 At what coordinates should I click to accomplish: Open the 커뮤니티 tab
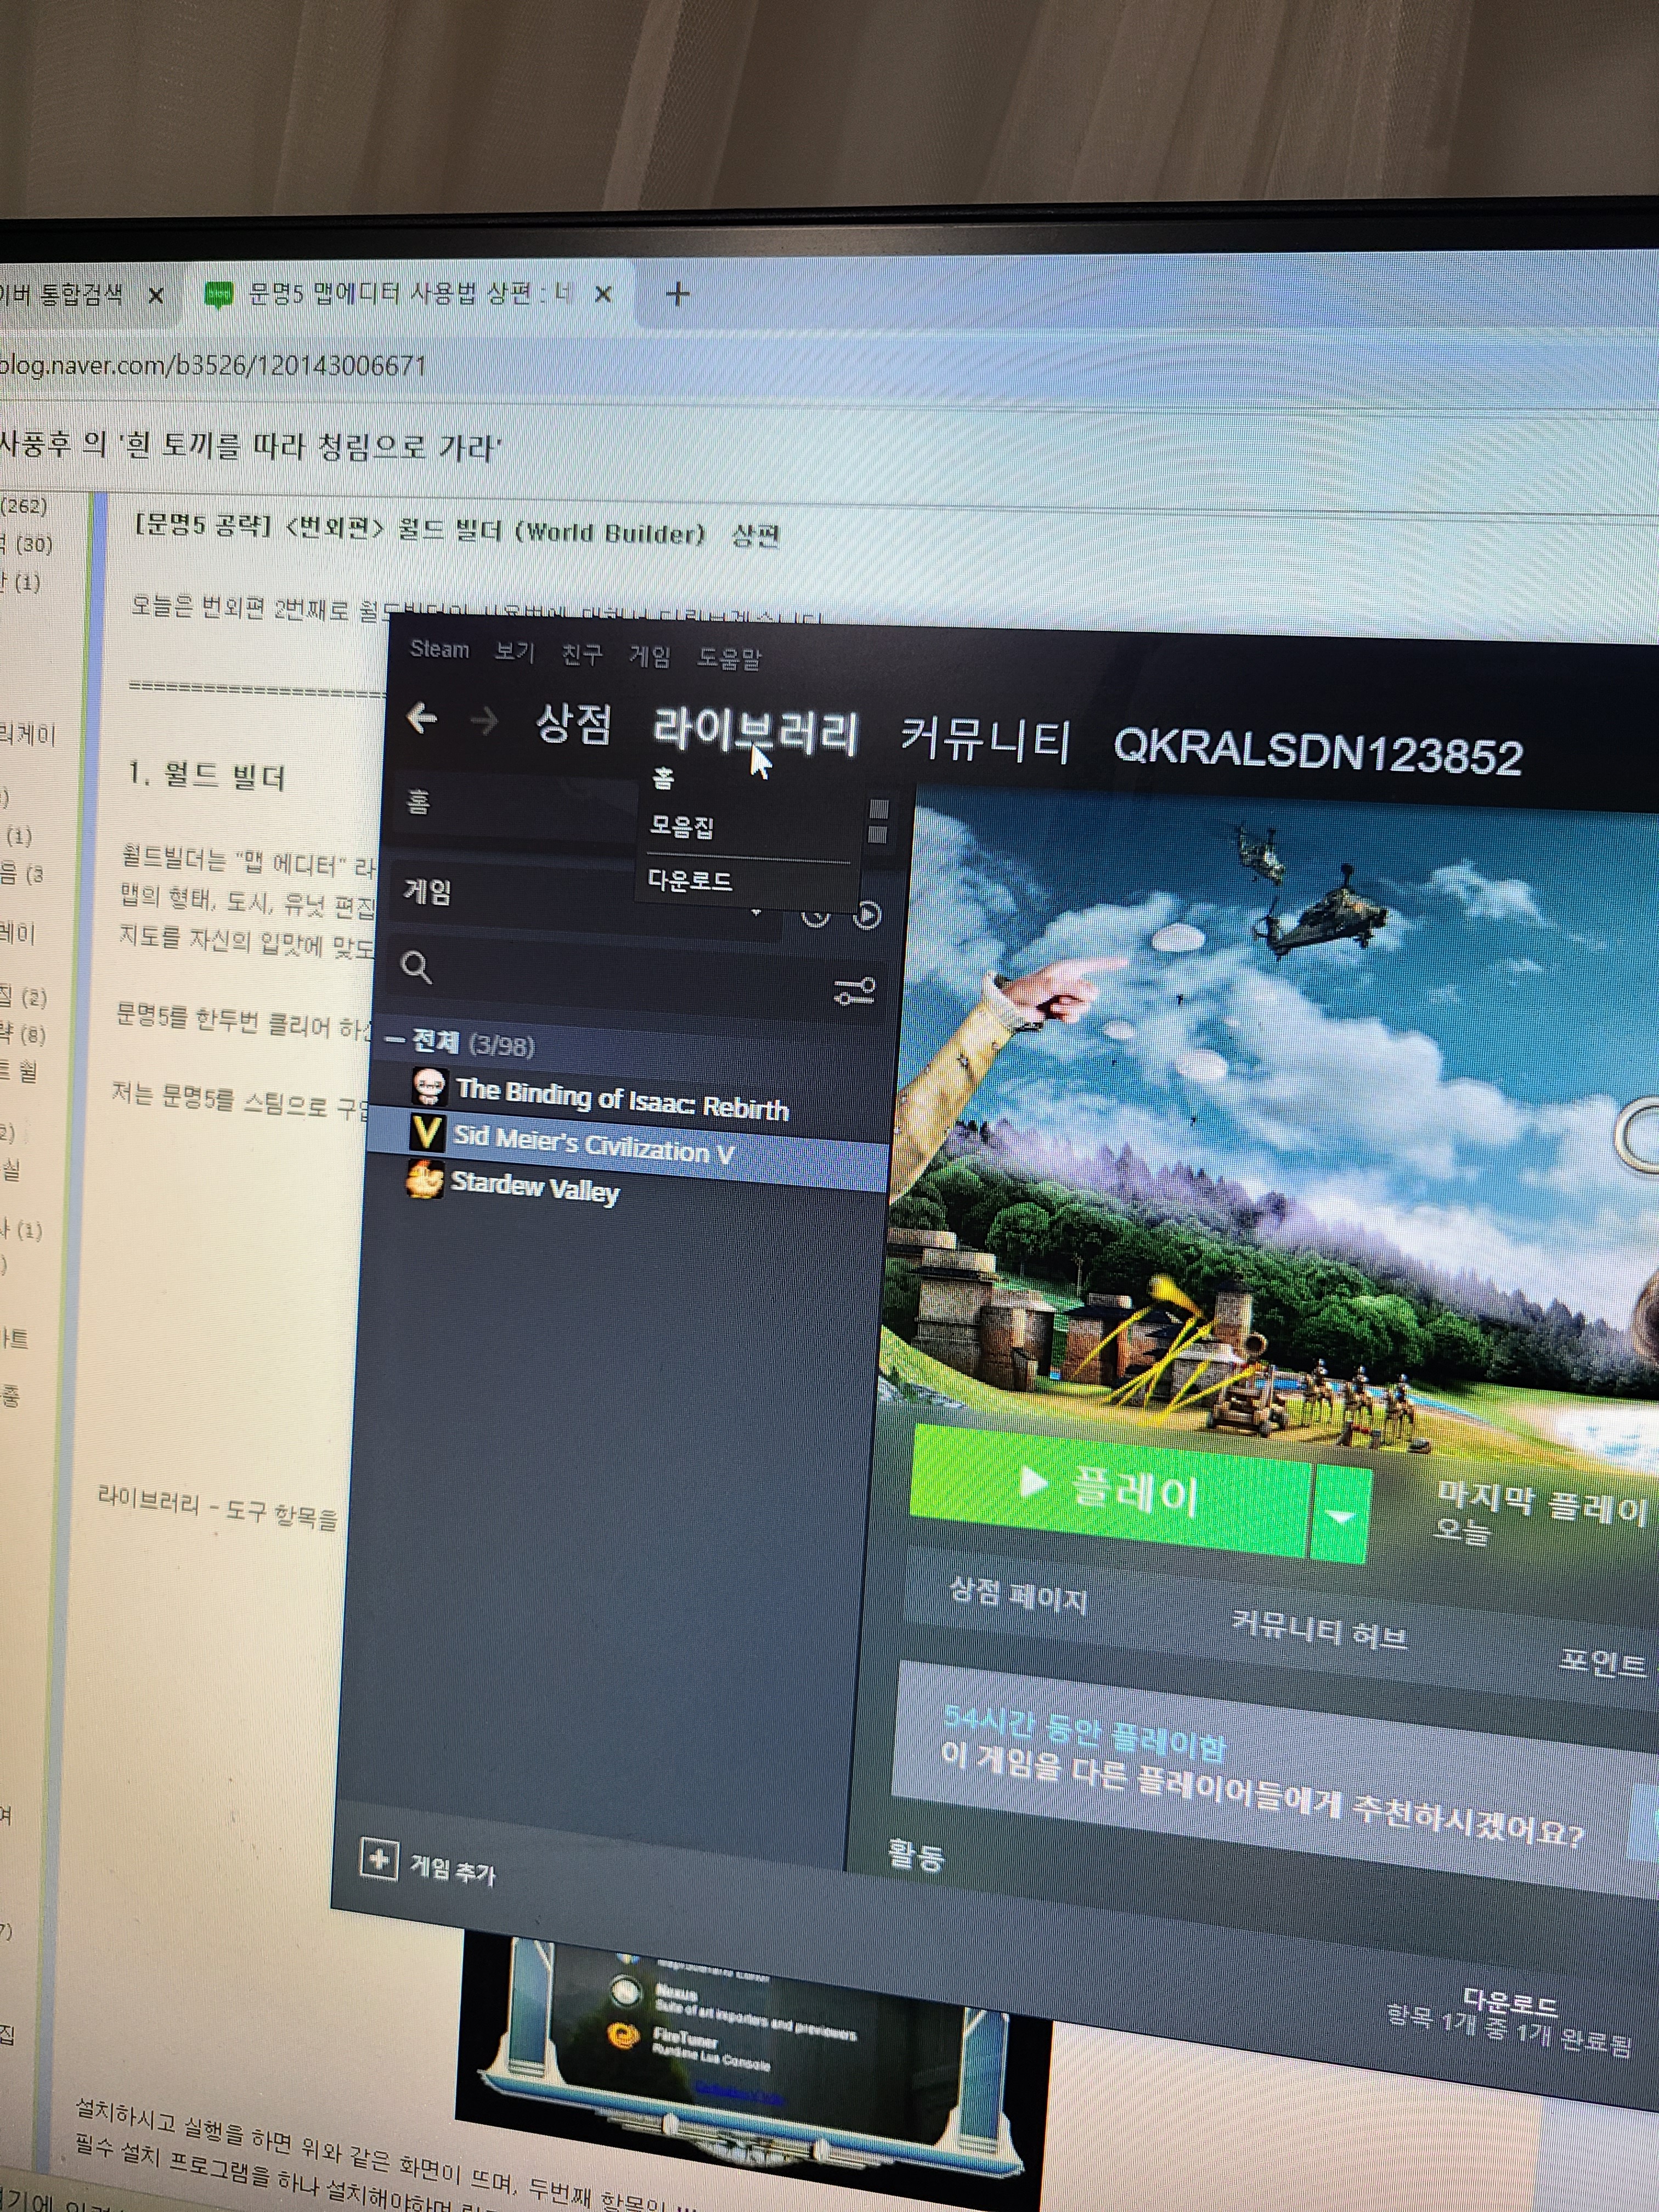point(985,740)
